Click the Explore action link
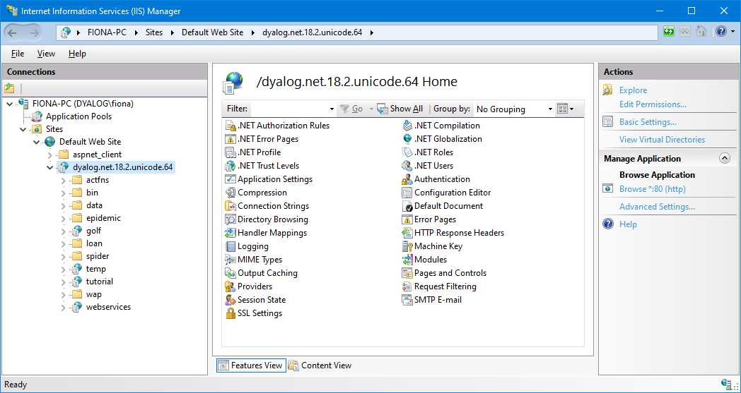 coord(634,90)
